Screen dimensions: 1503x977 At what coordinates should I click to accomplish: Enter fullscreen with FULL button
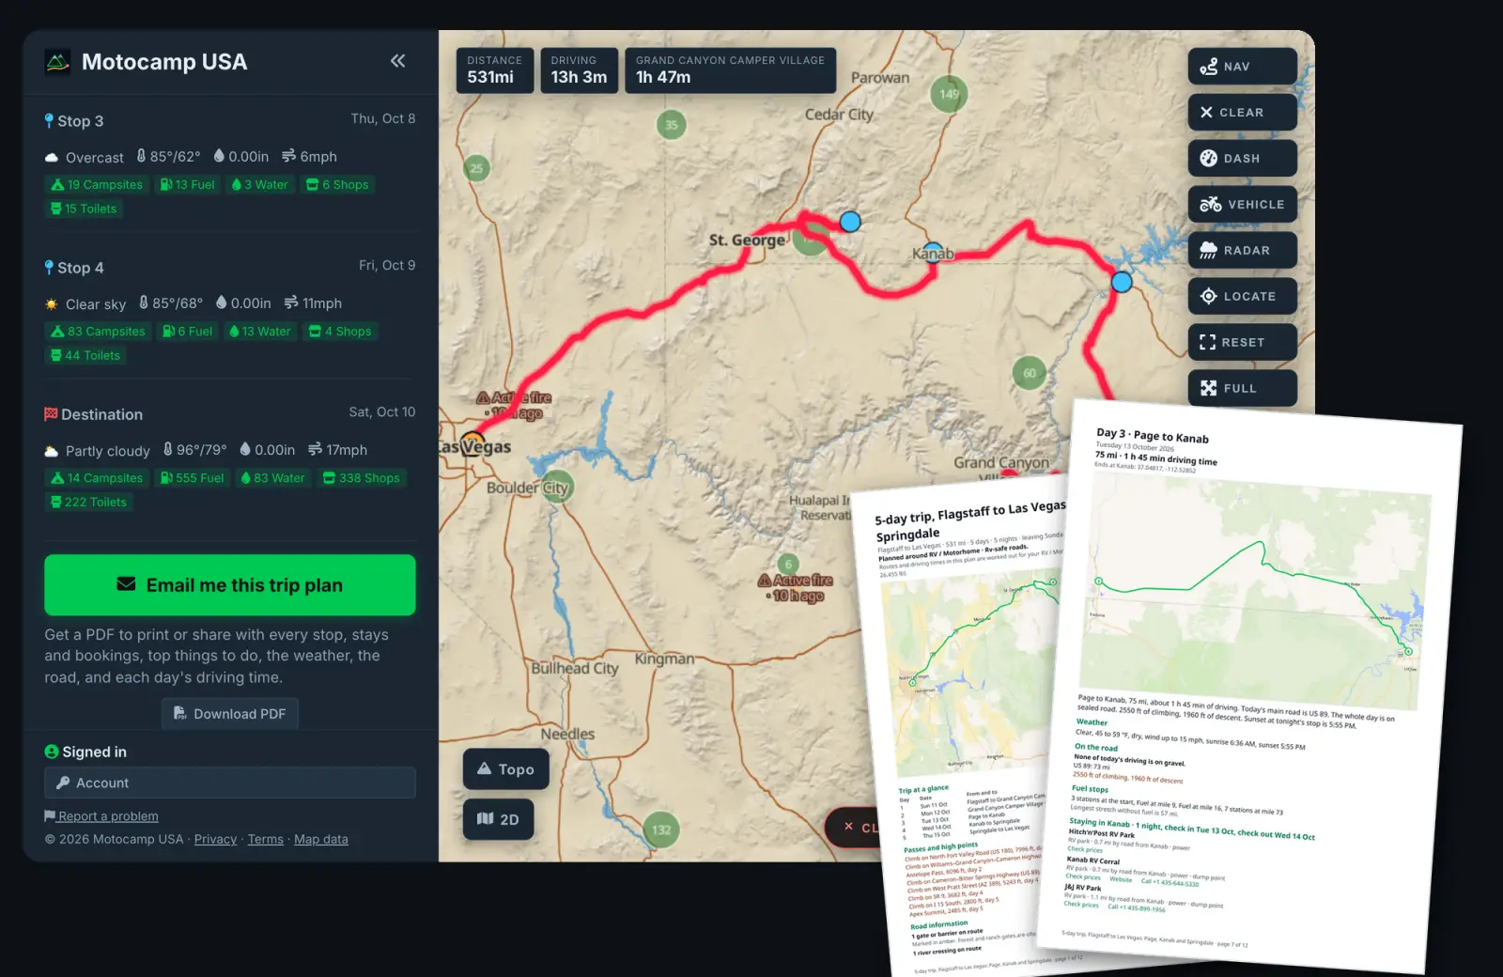[1242, 388]
